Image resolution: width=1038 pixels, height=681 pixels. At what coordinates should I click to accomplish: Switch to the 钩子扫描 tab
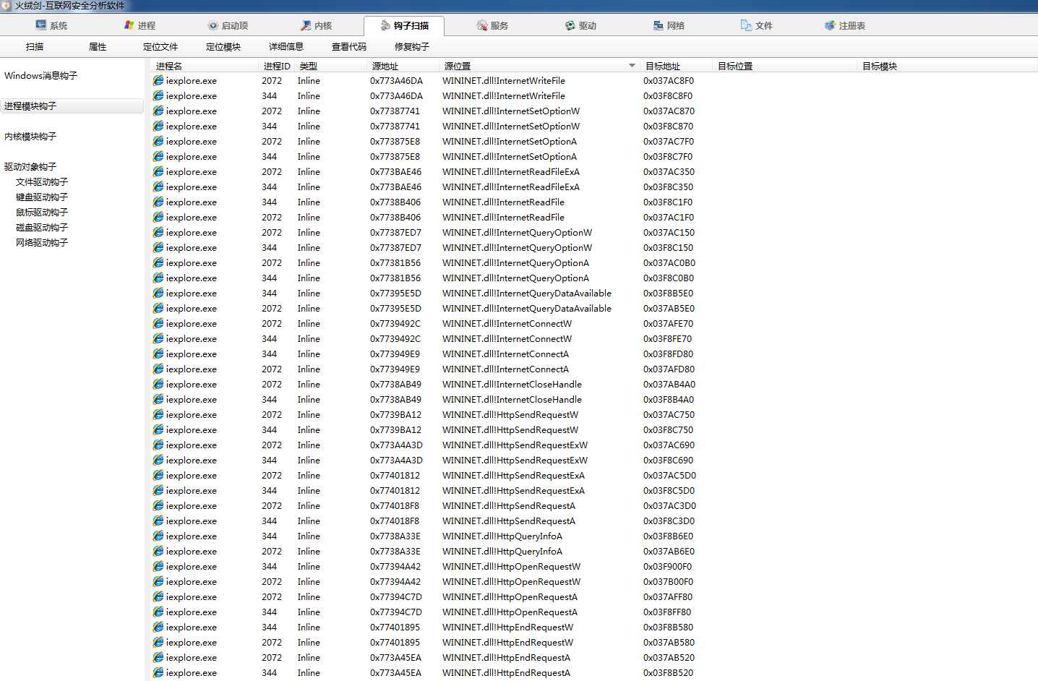point(404,25)
